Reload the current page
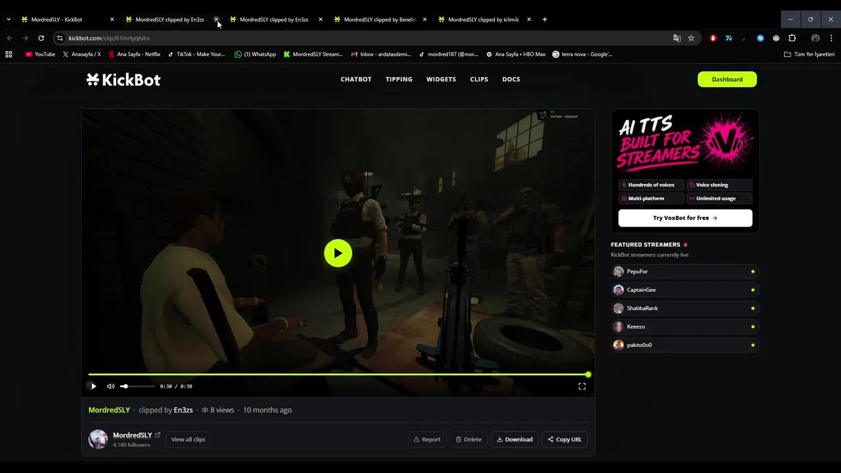 pyautogui.click(x=41, y=38)
